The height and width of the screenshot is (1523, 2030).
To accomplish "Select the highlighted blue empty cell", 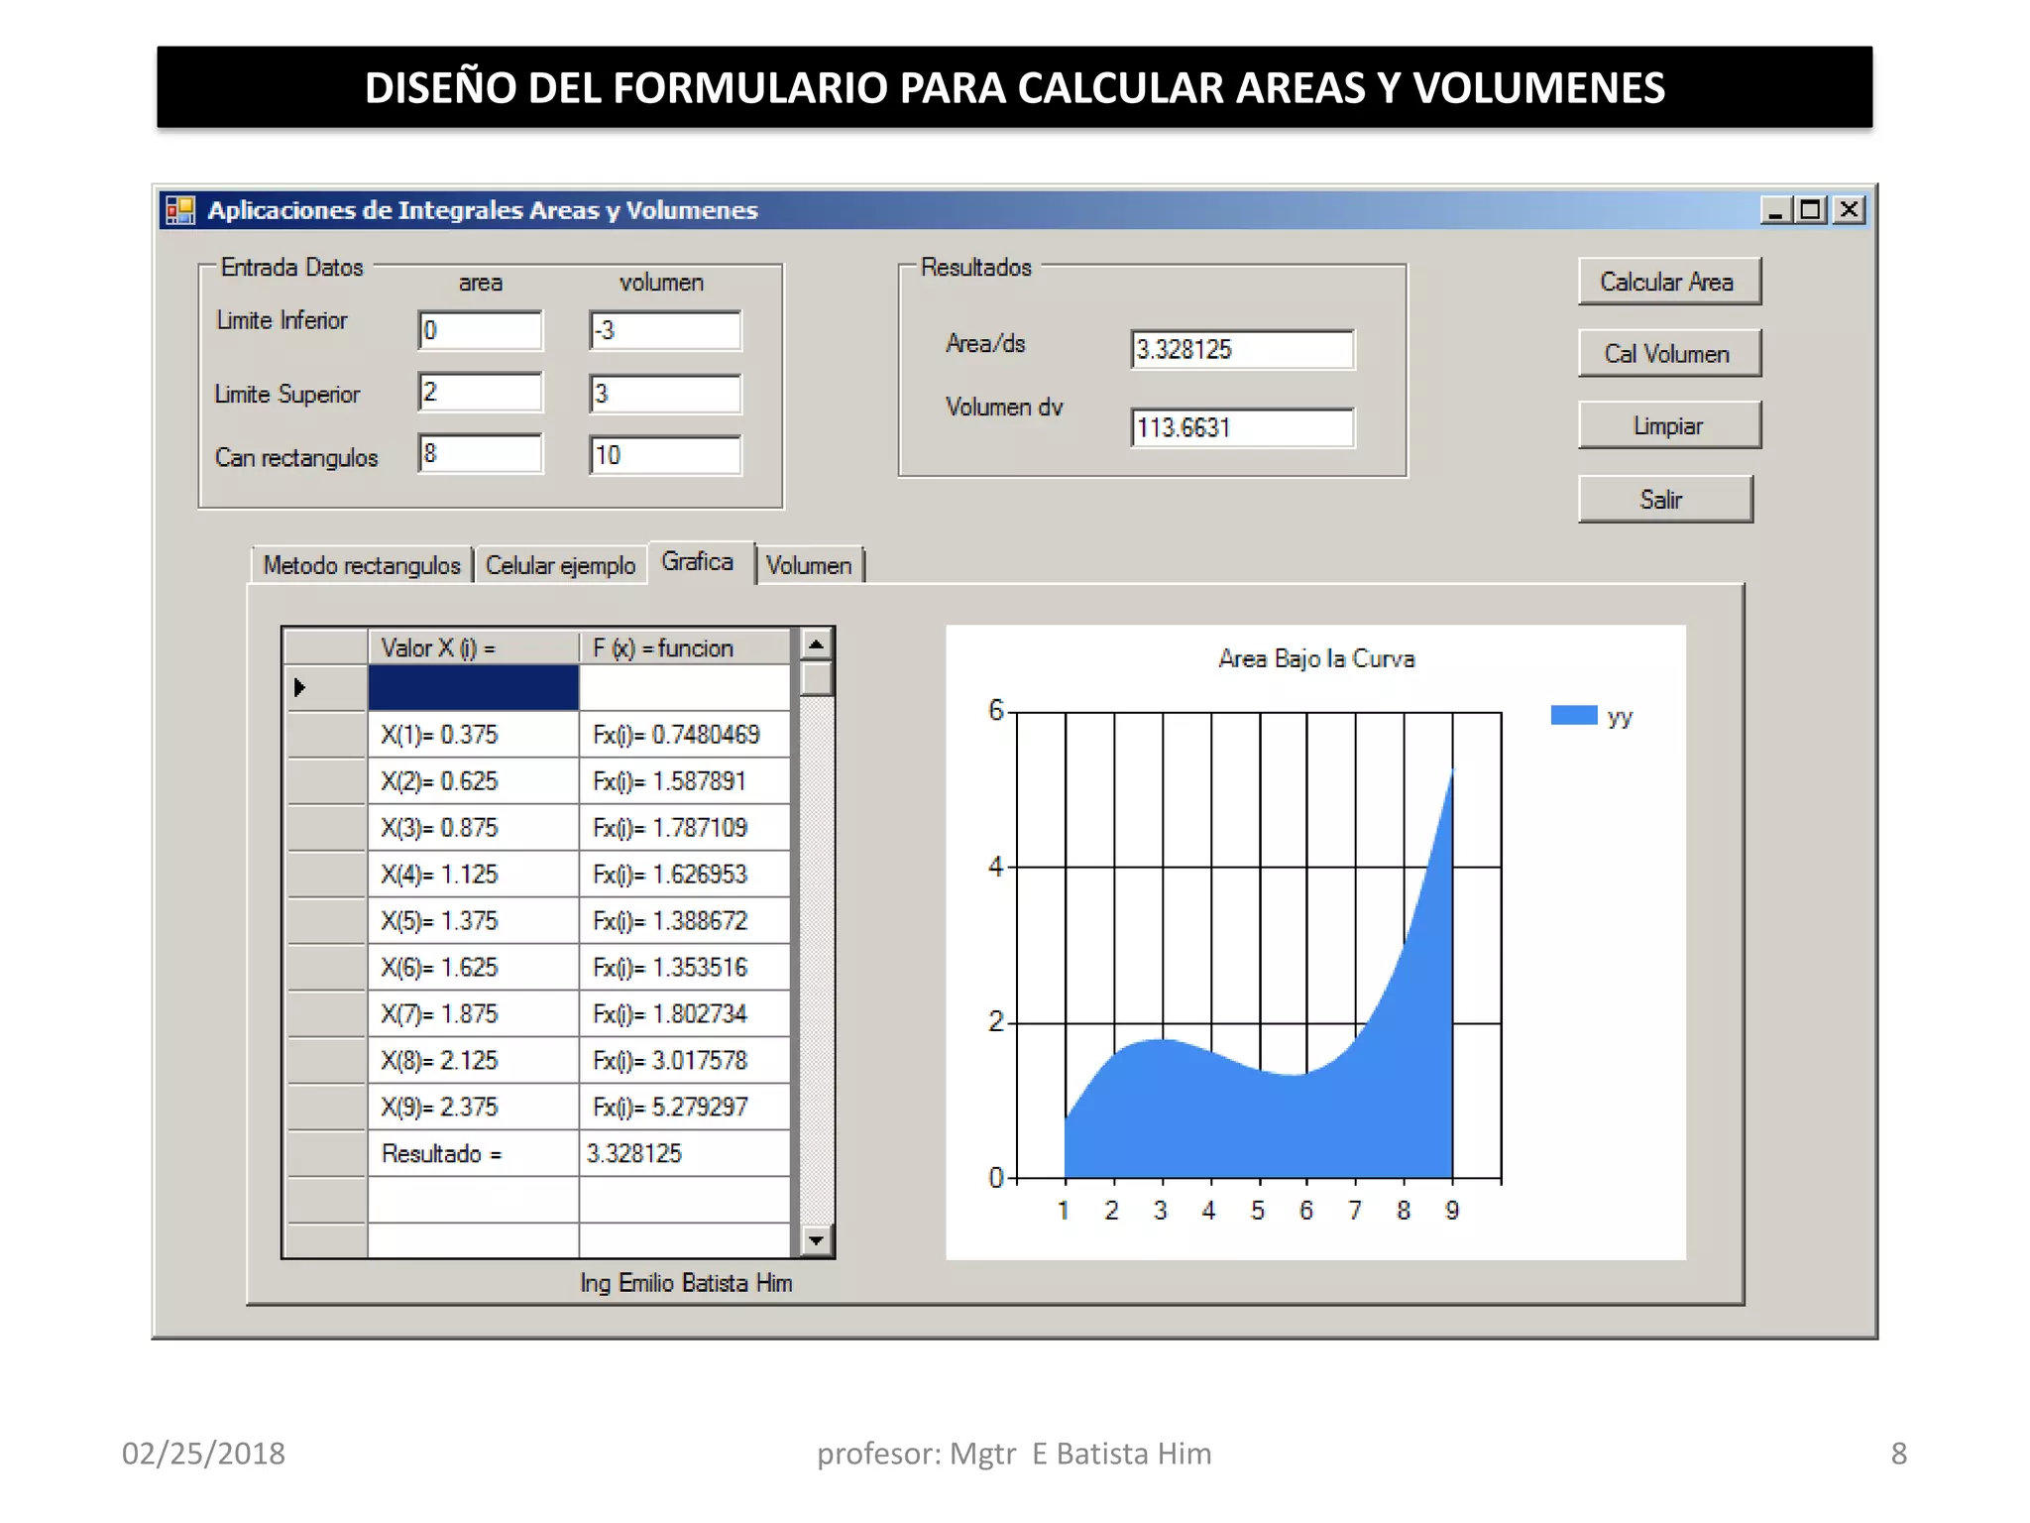I will [x=474, y=687].
